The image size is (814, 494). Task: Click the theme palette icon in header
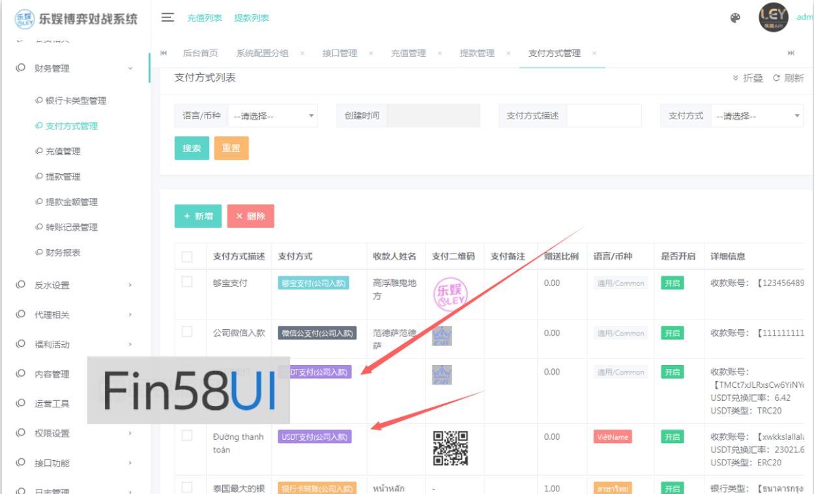tap(735, 18)
